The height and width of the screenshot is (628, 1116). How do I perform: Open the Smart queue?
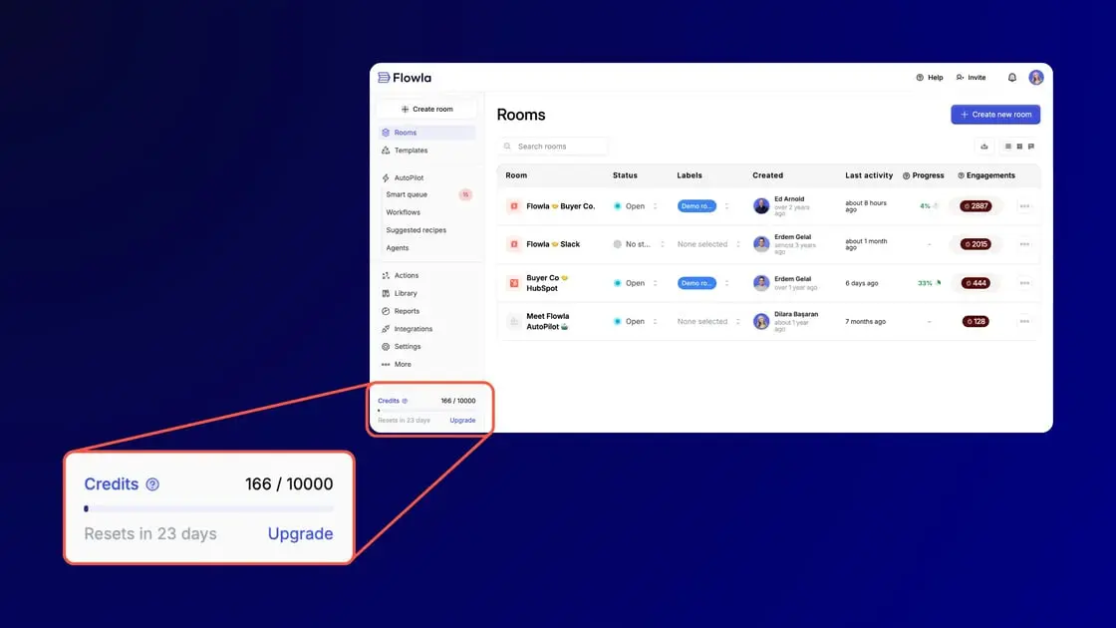[x=409, y=194]
